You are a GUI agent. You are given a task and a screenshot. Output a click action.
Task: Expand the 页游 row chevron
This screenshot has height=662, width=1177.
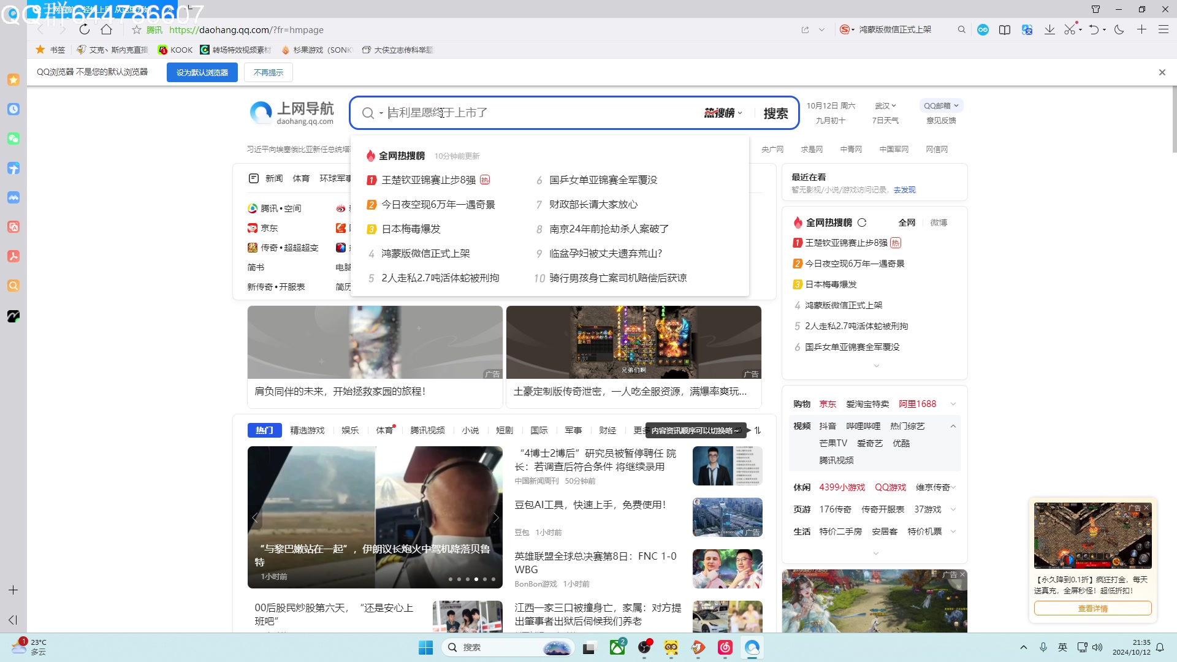[953, 509]
